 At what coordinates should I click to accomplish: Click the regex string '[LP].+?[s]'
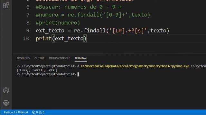(x=128, y=31)
